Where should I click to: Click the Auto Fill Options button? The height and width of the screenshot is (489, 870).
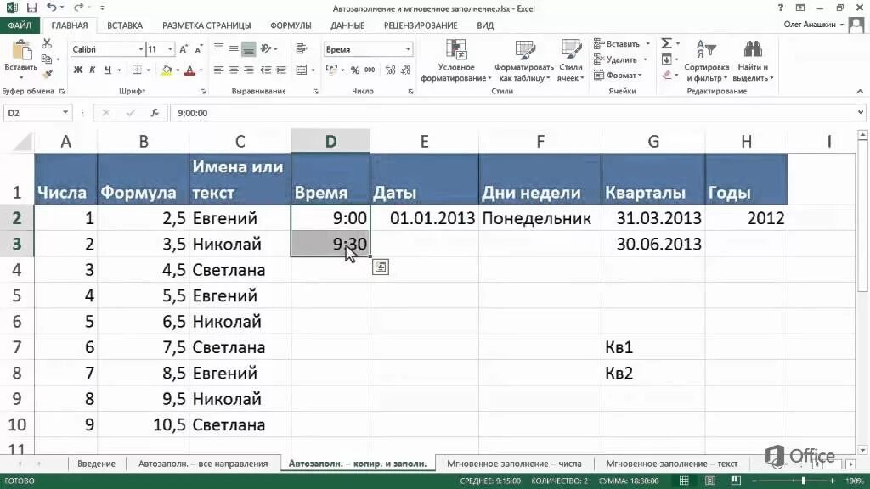[x=380, y=267]
